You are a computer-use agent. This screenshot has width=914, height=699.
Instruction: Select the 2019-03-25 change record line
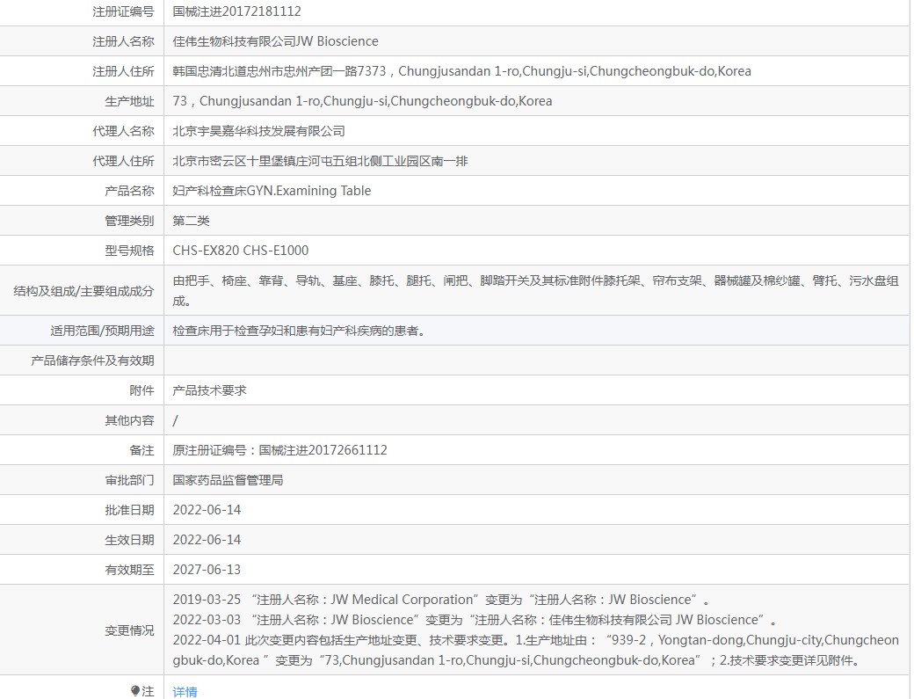(x=440, y=600)
